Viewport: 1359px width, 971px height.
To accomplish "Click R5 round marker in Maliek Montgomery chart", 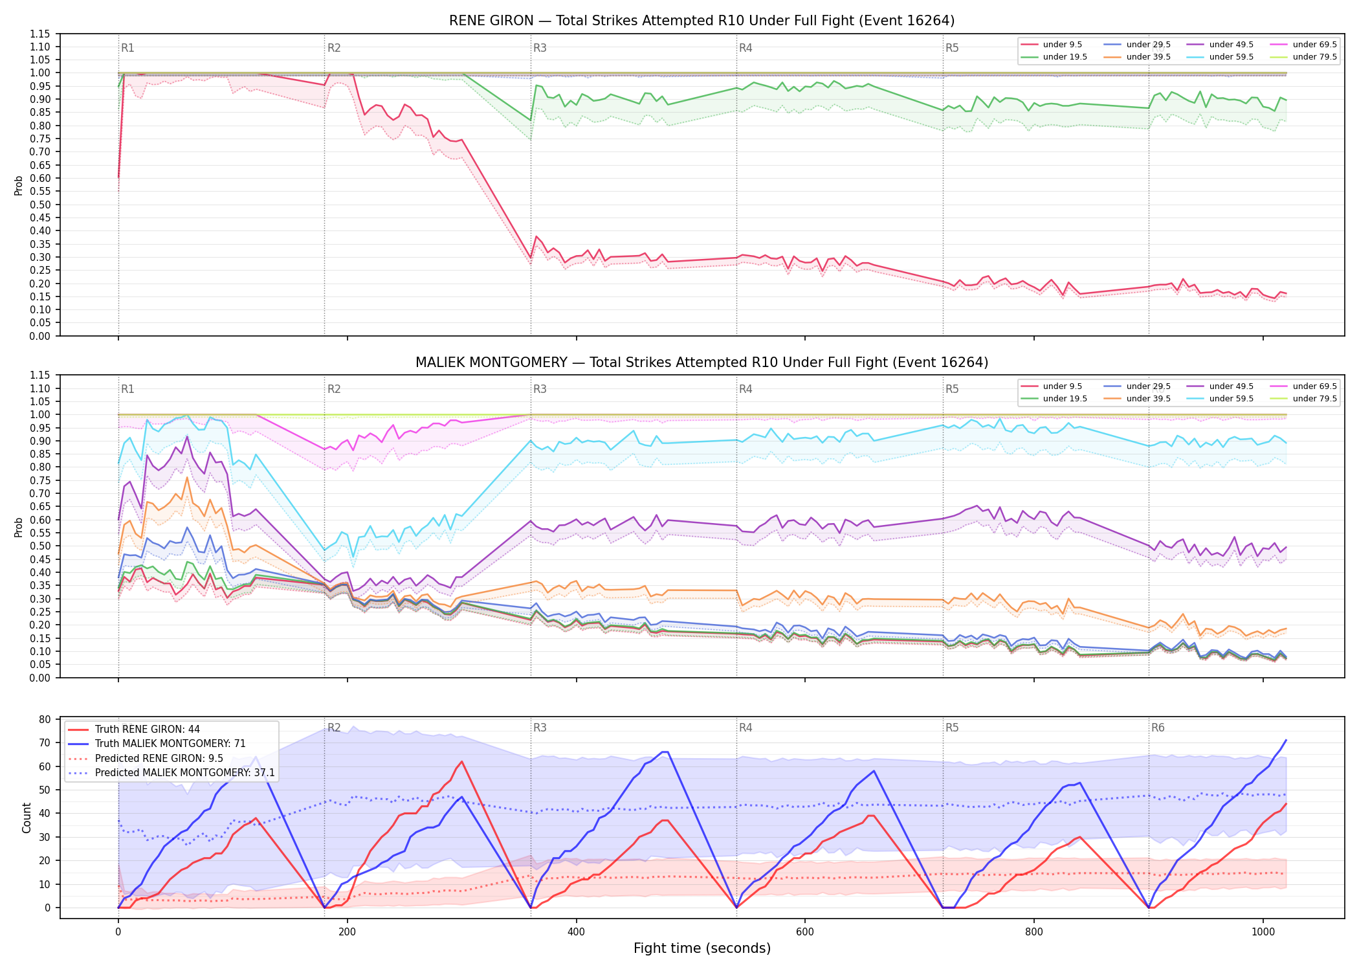I will [x=952, y=389].
